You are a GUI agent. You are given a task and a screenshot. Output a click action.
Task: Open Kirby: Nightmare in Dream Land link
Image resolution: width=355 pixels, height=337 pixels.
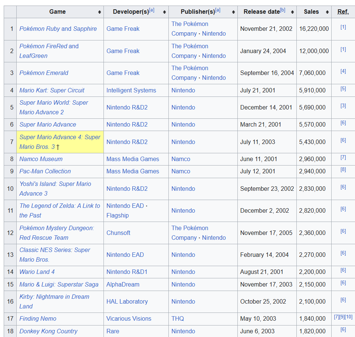click(x=54, y=301)
